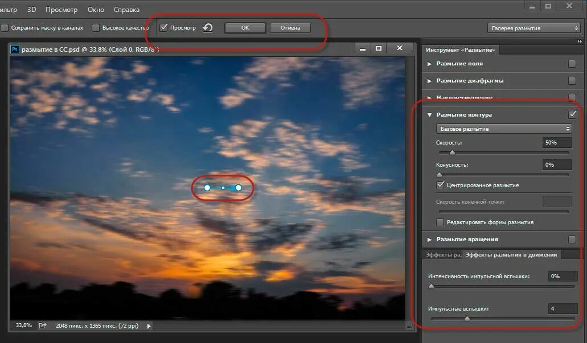Viewport: 587px width, 343px height.
Task: Click the Скорость value field 50%
Action: point(557,143)
